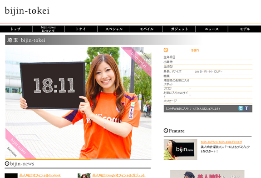This screenshot has width=261, height=178.
Task: Click the Facebook share icon
Action: (x=246, y=108)
